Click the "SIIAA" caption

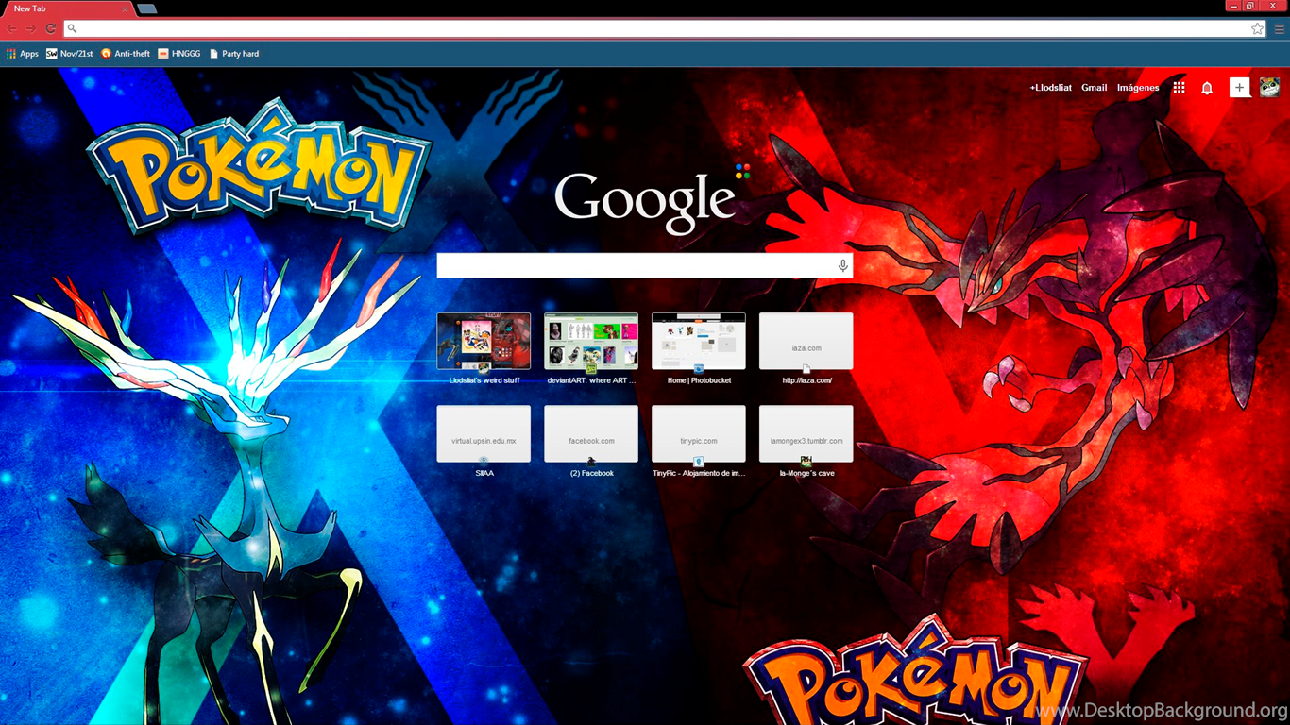(x=484, y=473)
